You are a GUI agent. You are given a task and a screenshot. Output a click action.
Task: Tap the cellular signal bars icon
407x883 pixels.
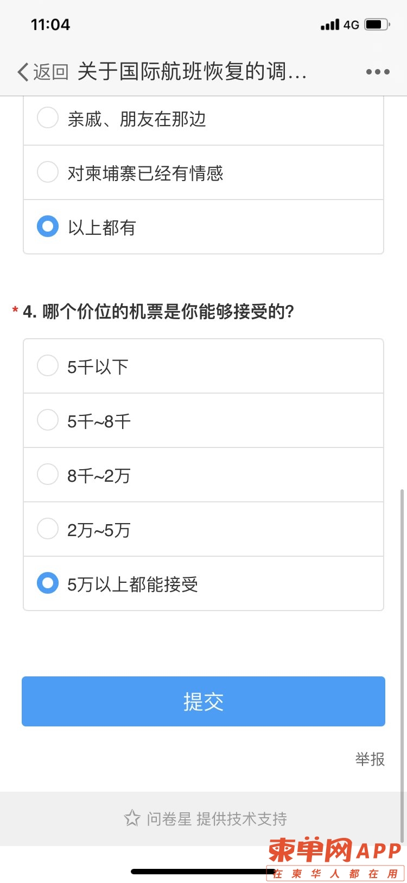coord(330,25)
